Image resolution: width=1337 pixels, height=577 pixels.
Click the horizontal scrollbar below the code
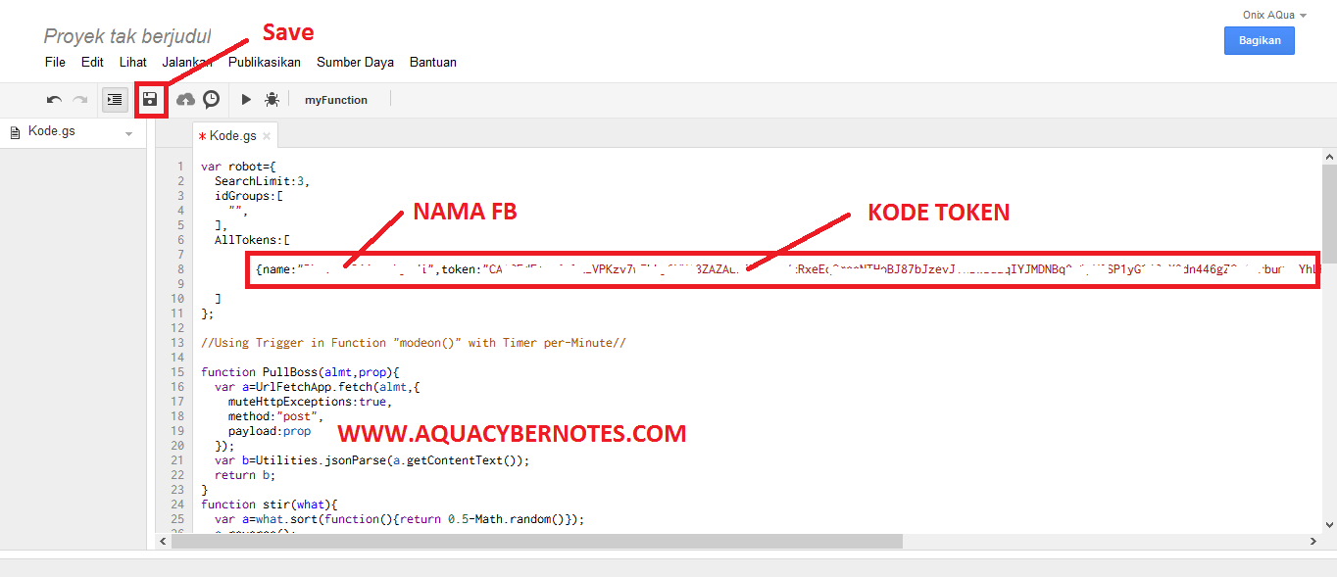539,541
